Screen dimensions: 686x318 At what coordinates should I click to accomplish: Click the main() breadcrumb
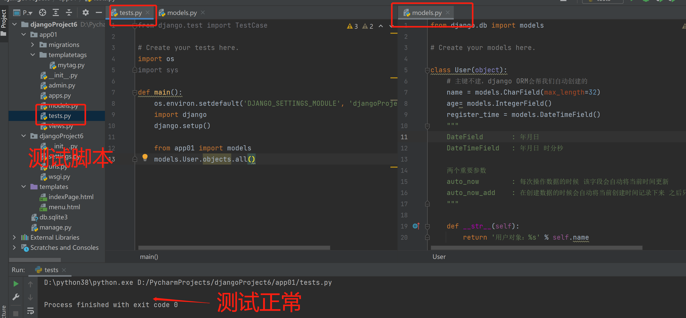pos(149,257)
